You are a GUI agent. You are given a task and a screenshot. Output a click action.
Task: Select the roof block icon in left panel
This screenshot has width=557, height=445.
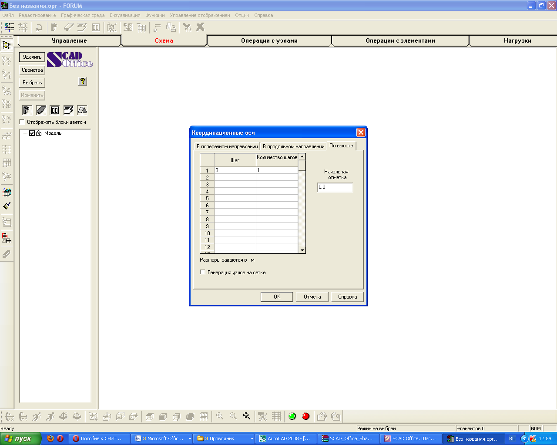pyautogui.click(x=82, y=110)
